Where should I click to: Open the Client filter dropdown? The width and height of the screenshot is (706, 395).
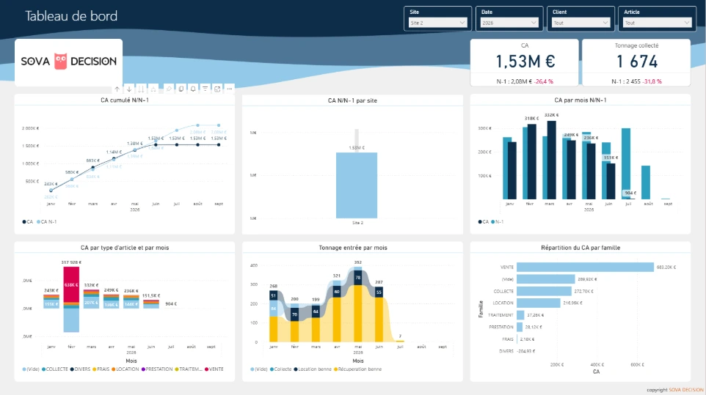(581, 23)
